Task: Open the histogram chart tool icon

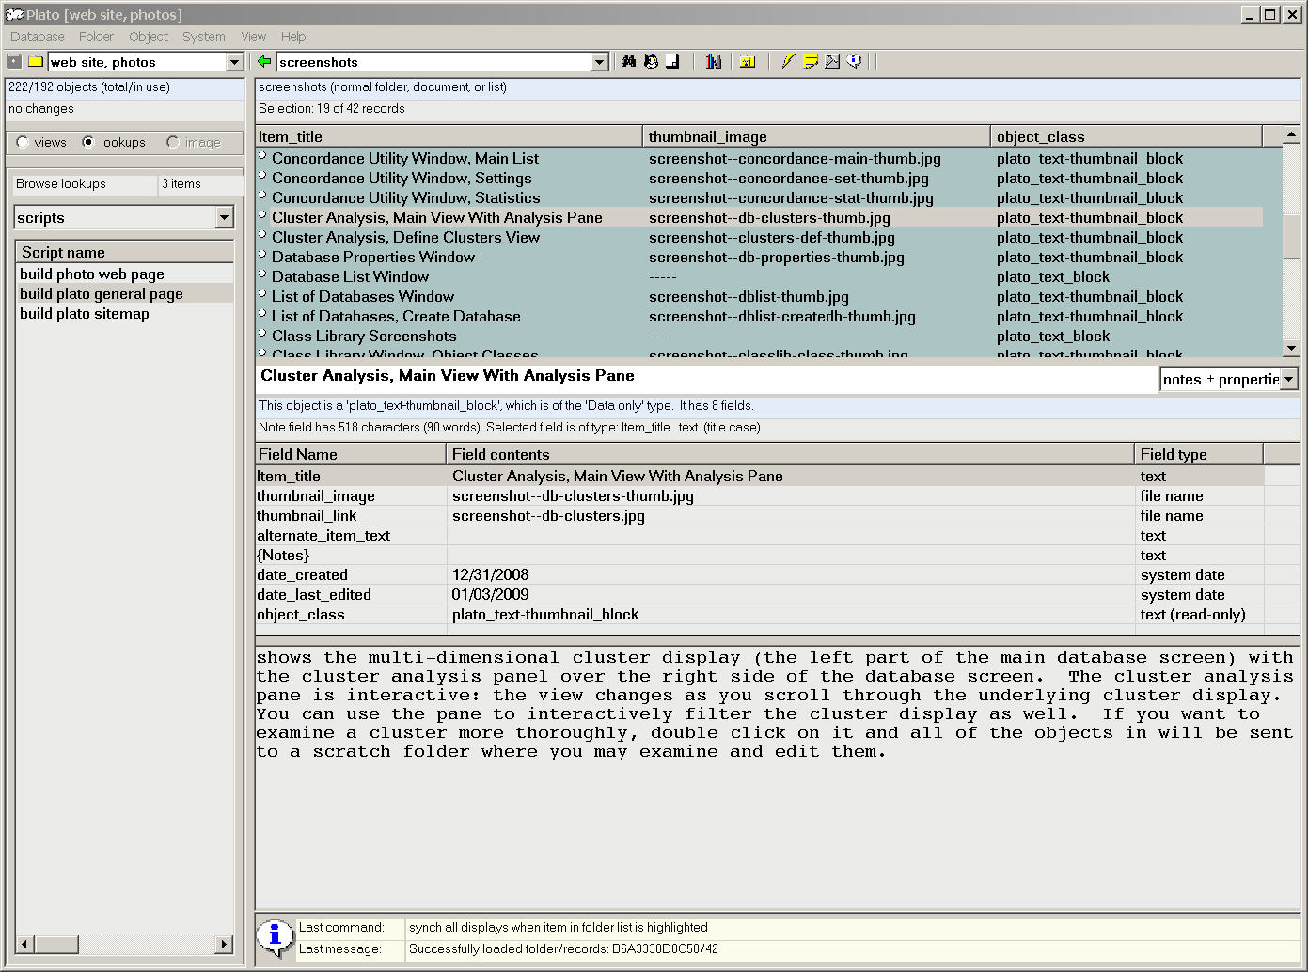Action: tap(713, 61)
